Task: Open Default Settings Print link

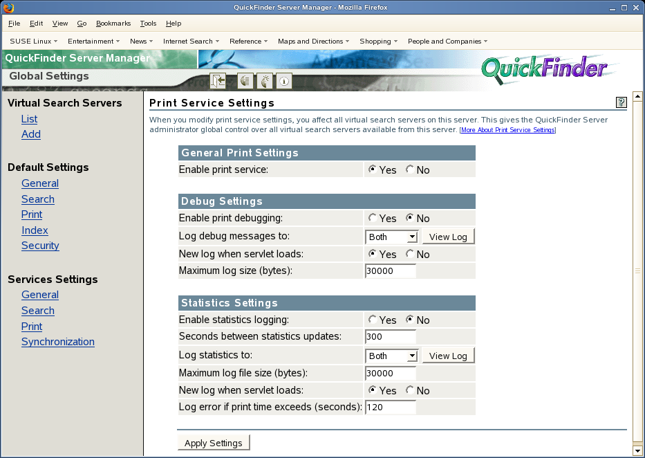Action: (x=32, y=214)
